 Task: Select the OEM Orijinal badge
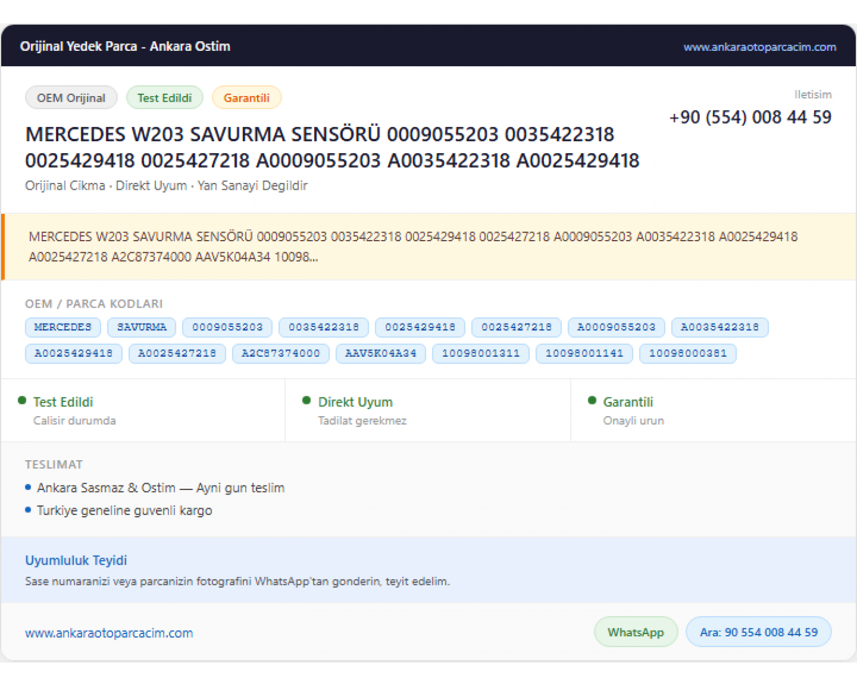(x=71, y=98)
